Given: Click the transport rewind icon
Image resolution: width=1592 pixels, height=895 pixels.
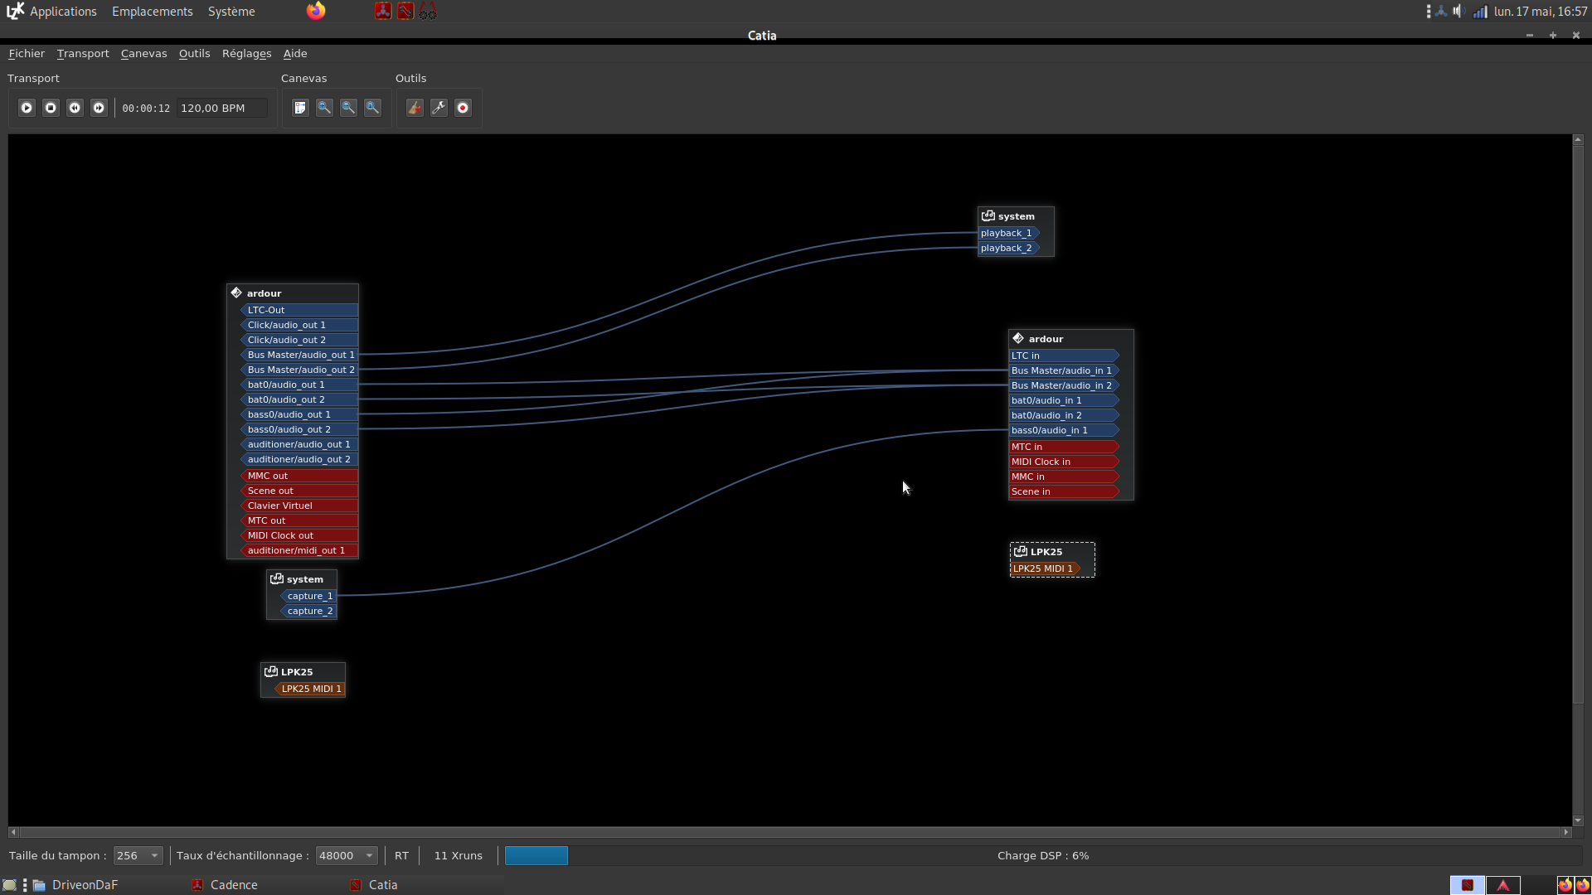Looking at the screenshot, I should tap(75, 108).
